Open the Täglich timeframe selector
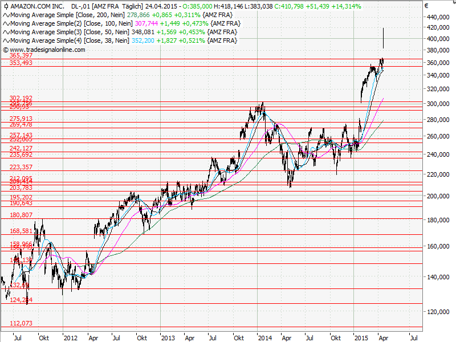 132,6
